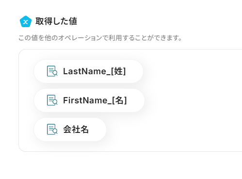Click the 取得した値 heading text
The width and height of the screenshot is (242, 179).
coord(56,21)
